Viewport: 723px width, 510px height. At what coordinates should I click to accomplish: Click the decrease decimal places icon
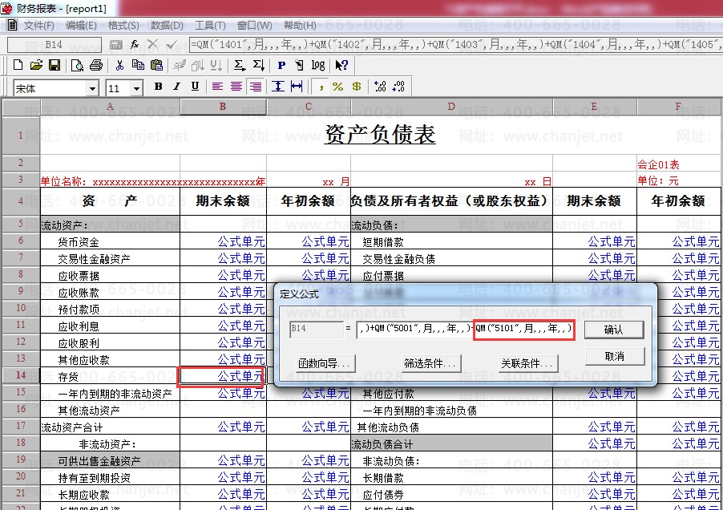[398, 87]
